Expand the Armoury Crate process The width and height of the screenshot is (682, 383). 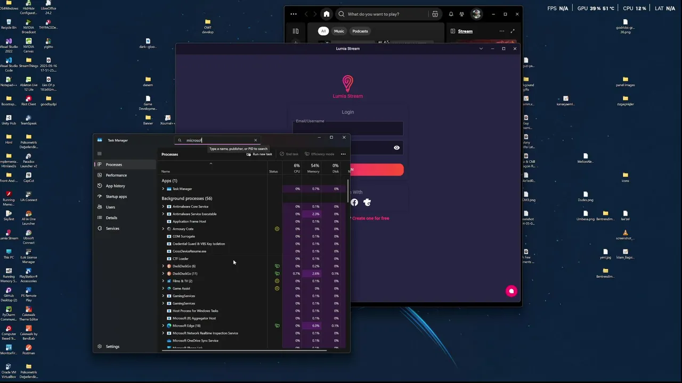click(x=163, y=229)
